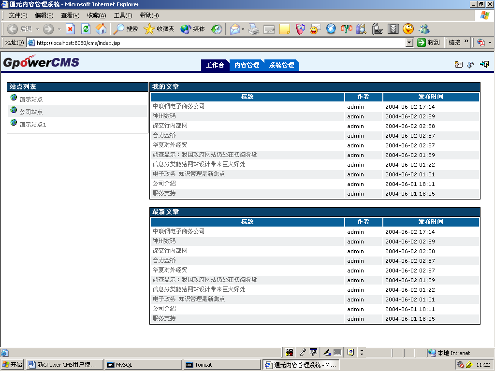
Task: Click the home page toolbar icon
Action: tap(100, 29)
